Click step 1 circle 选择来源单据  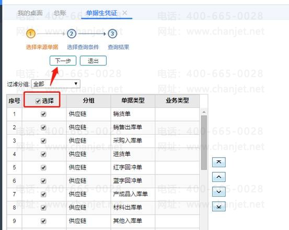click(31, 34)
